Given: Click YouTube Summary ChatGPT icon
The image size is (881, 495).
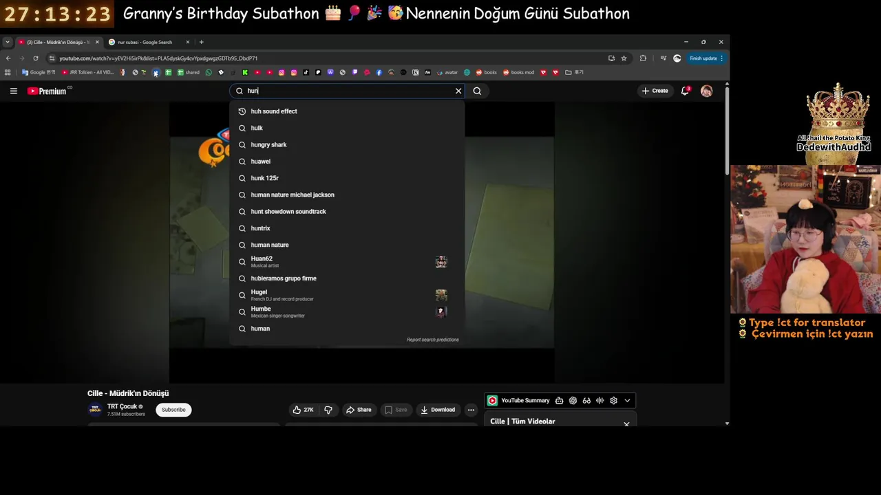Looking at the screenshot, I should pyautogui.click(x=573, y=400).
